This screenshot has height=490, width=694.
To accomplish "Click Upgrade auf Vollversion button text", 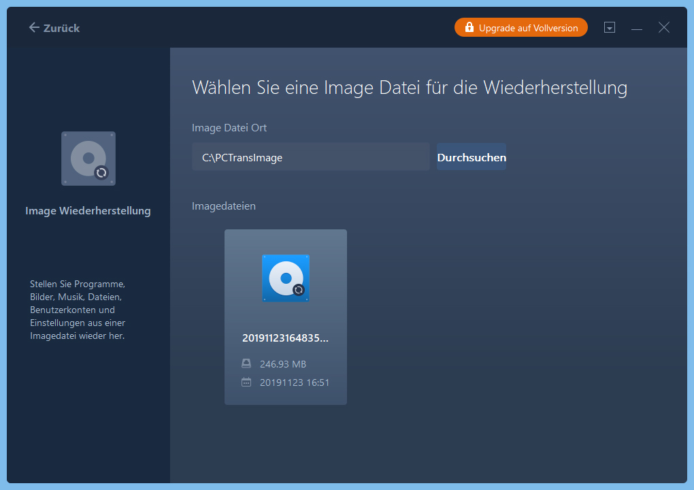I will (x=528, y=28).
